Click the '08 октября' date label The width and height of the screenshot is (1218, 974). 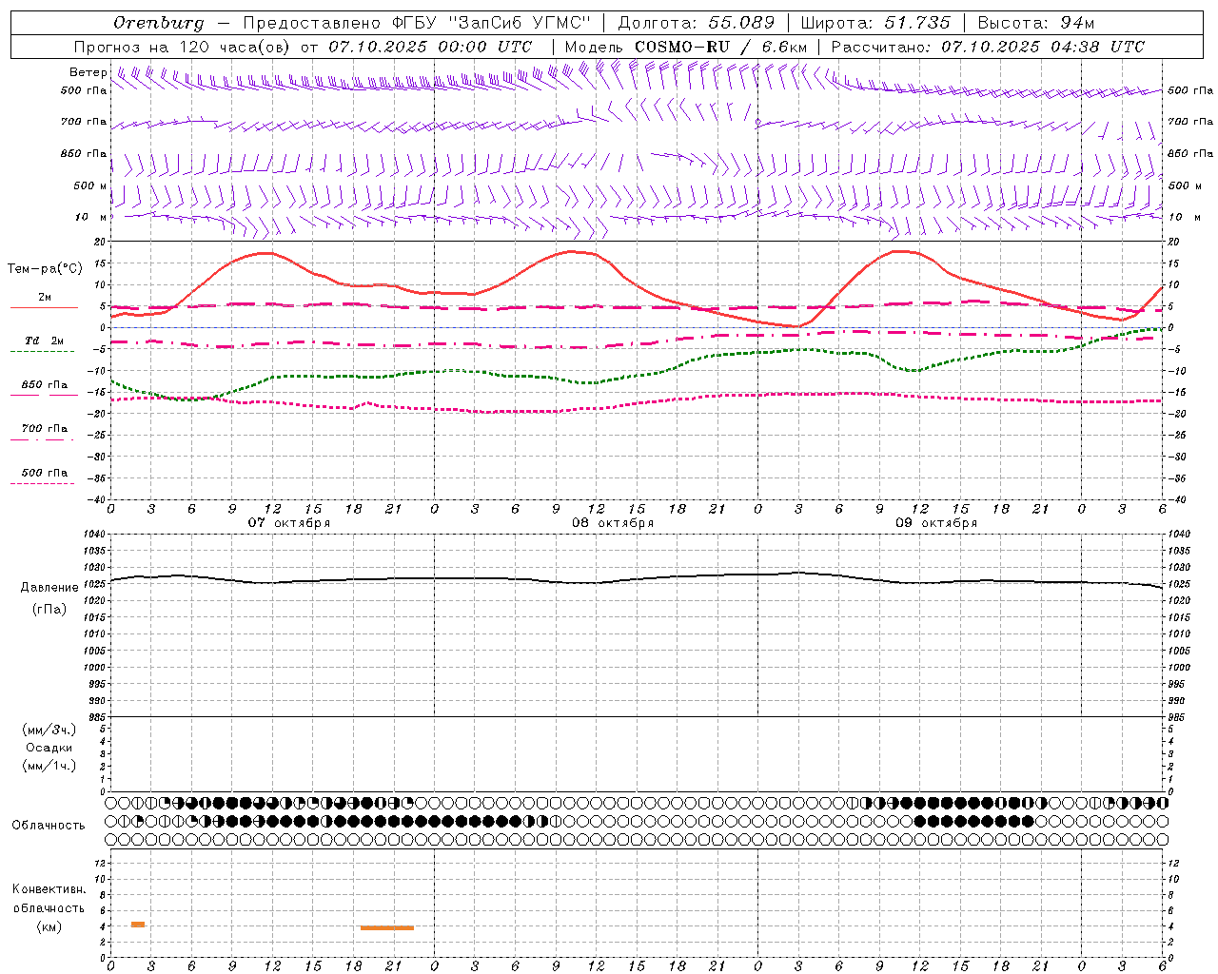[613, 523]
